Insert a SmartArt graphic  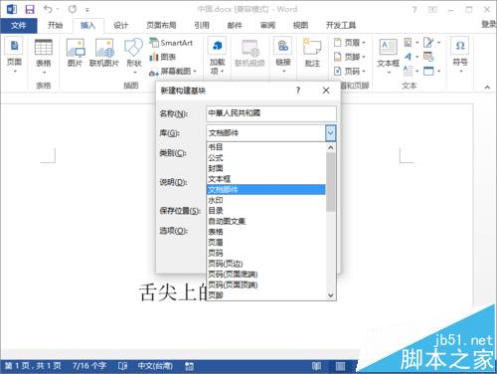(x=171, y=43)
